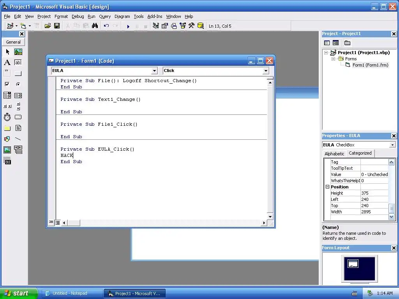Open Form Layout Window from toolbar
Viewport: 399px width, 299px height.
coord(174,26)
